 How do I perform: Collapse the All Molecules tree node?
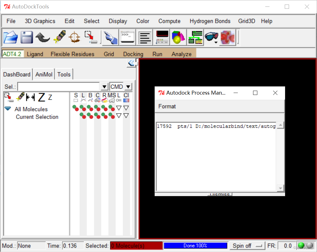tap(8, 109)
